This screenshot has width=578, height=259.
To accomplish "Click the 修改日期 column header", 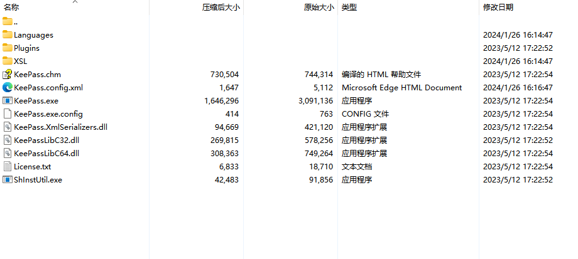I will 498,8.
